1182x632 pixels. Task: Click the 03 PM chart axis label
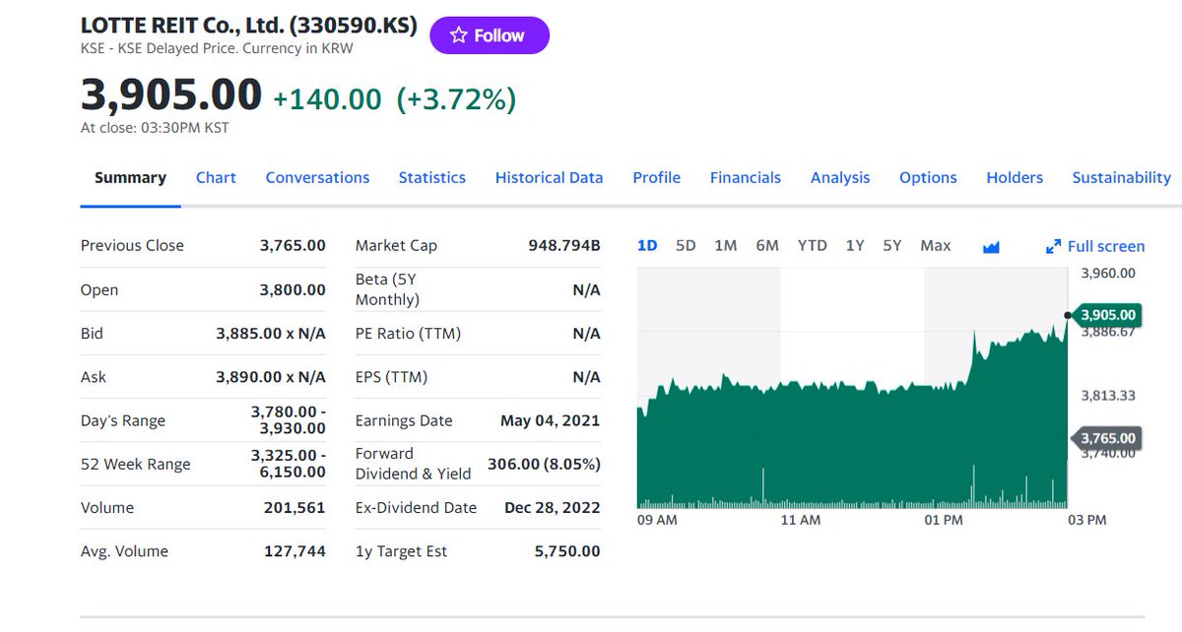1086,520
